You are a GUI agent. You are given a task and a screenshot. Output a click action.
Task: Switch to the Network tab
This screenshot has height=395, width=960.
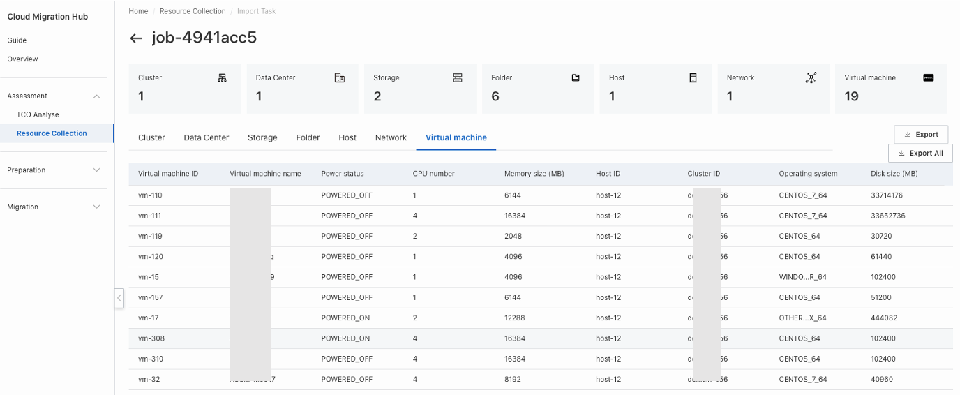391,138
